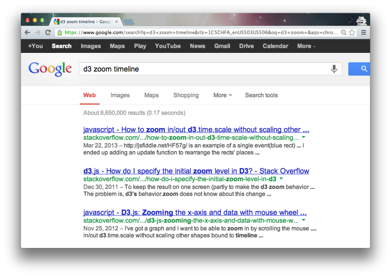Click the browser forward arrow
391x277 pixels.
(38, 33)
